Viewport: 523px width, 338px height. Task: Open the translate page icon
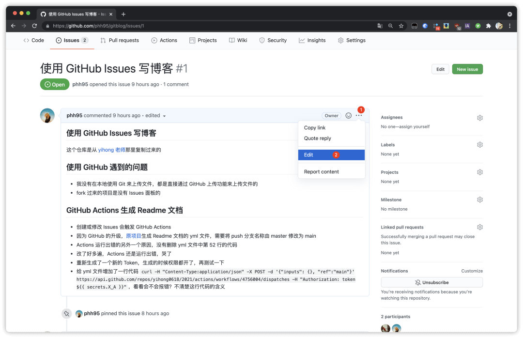[x=380, y=26]
